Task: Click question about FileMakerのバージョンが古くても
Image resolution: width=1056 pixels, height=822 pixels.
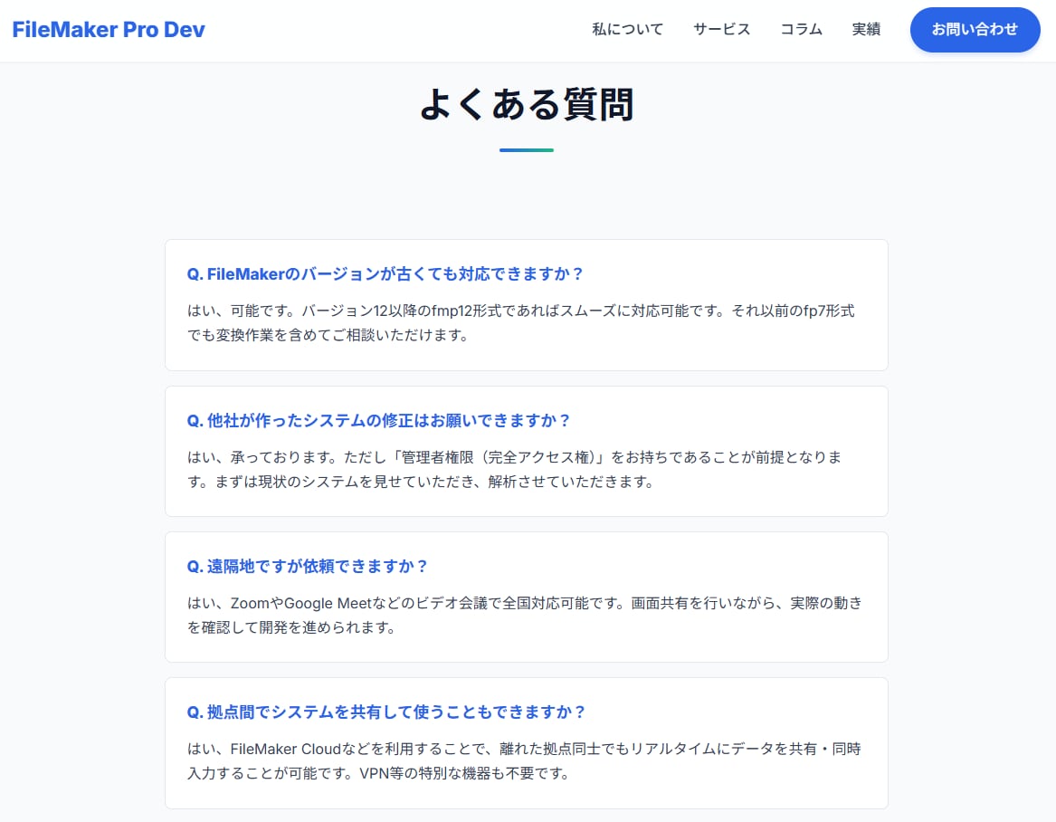Action: (385, 274)
